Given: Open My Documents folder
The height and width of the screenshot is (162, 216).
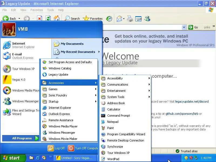Looking at the screenshot, I should (77, 44).
